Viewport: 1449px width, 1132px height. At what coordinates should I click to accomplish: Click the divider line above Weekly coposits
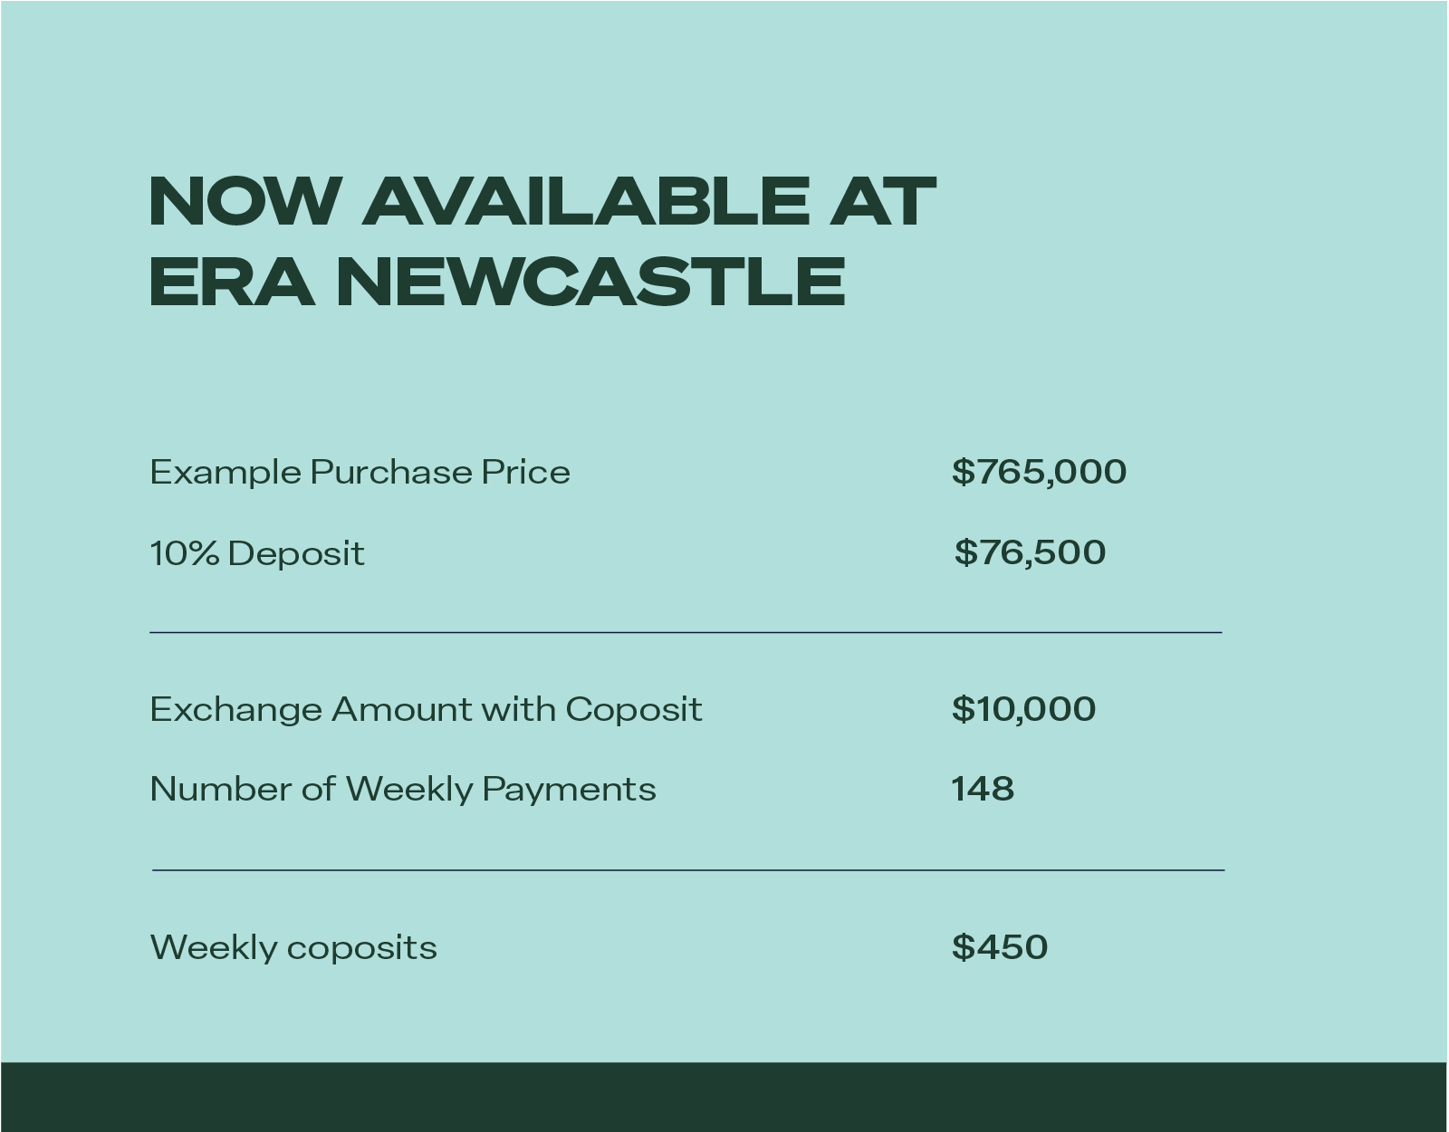[x=688, y=869]
